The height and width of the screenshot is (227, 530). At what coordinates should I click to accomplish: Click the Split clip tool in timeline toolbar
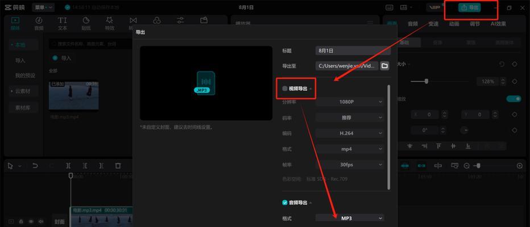[68, 166]
